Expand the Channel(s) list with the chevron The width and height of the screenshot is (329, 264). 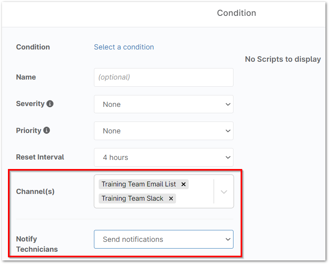224,192
